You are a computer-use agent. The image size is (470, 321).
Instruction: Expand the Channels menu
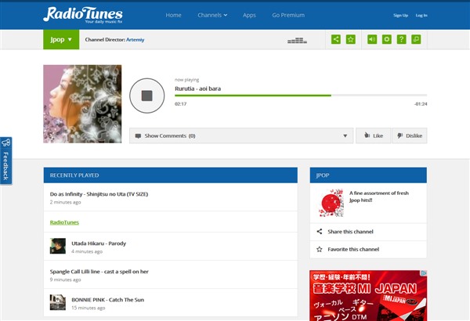click(212, 15)
